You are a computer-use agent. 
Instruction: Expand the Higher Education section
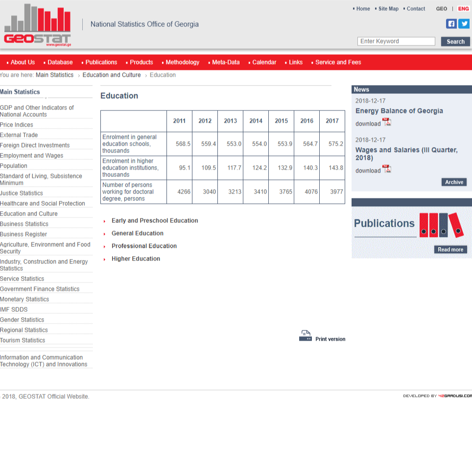pos(136,259)
